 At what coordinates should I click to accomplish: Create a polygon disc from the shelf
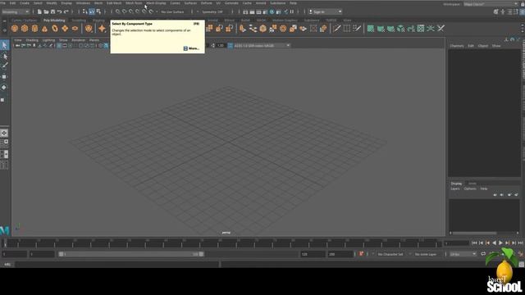pyautogui.click(x=75, y=29)
